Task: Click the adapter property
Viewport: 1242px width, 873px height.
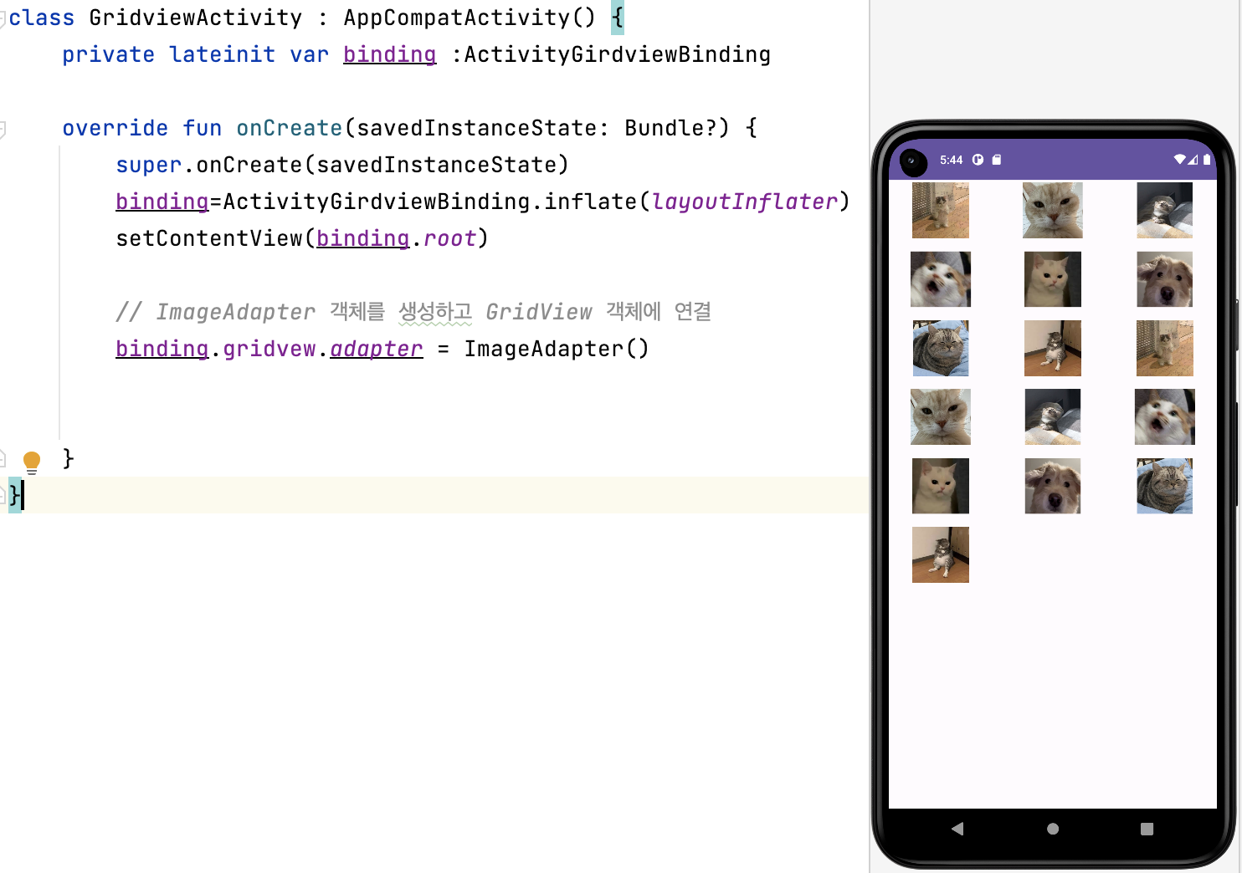Action: click(x=377, y=349)
